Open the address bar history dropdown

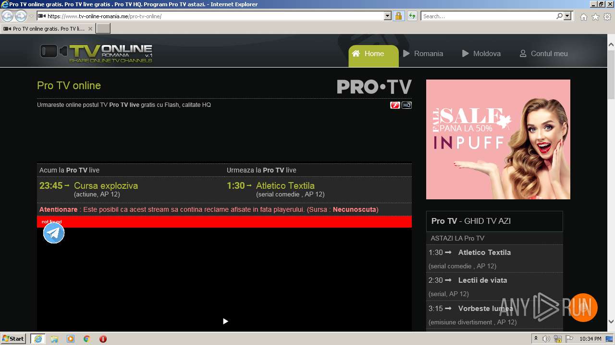(x=388, y=16)
